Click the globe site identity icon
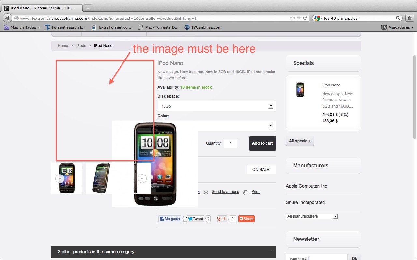This screenshot has width=417, height=260. coord(16,19)
